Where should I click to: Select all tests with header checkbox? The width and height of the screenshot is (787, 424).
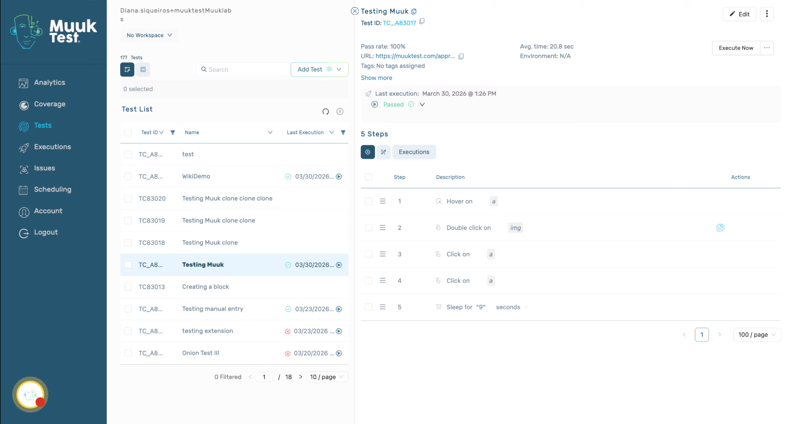(x=128, y=133)
